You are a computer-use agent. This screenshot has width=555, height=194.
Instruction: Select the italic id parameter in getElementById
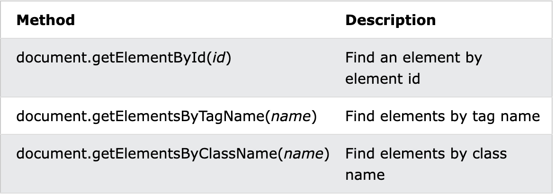[219, 58]
